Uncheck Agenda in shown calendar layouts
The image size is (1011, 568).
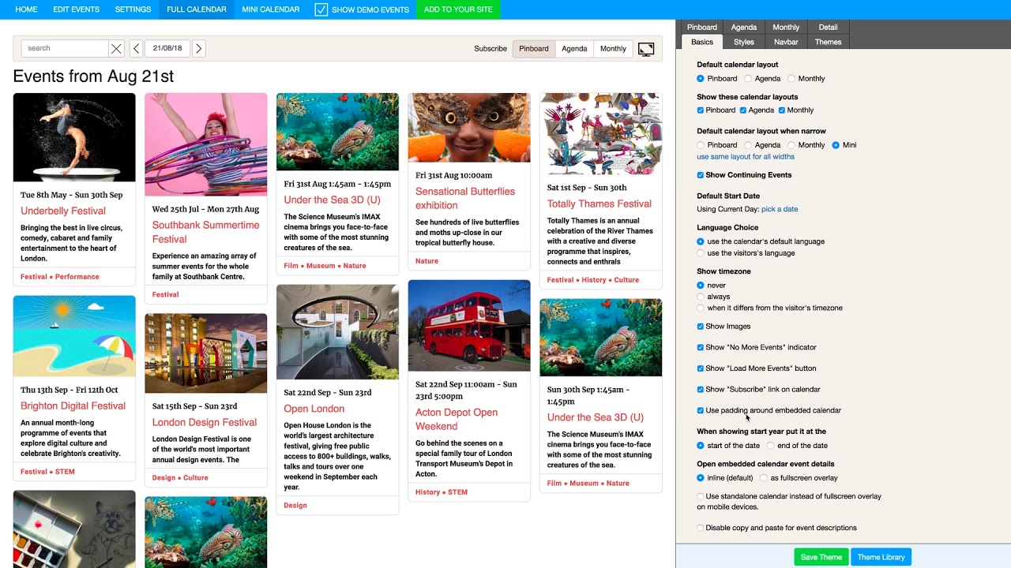click(x=742, y=110)
